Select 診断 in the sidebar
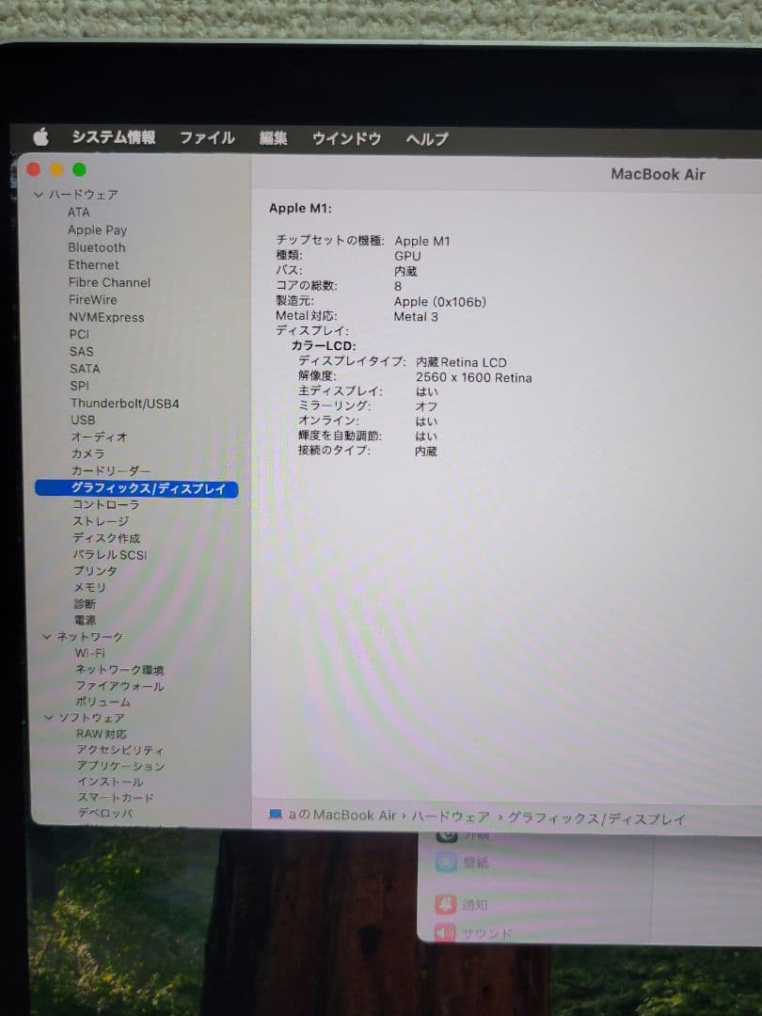Viewport: 762px width, 1016px height. [85, 604]
